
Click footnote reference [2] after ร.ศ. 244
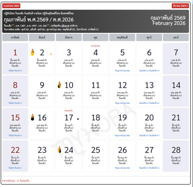coord(48,25)
